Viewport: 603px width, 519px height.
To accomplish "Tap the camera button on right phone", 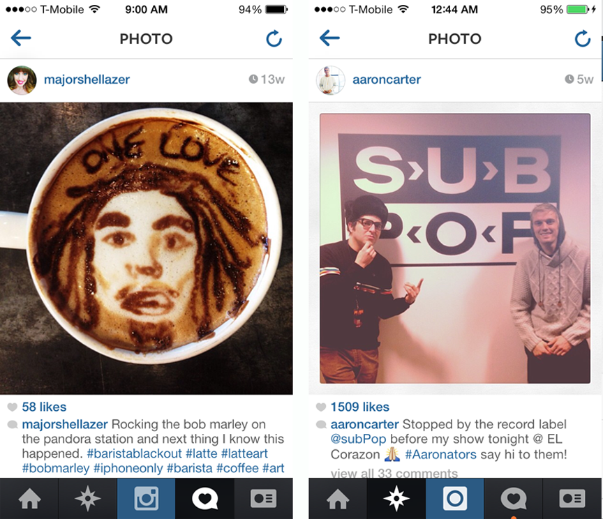I will [455, 499].
